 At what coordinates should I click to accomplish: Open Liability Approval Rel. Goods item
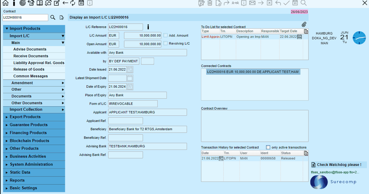(34, 63)
